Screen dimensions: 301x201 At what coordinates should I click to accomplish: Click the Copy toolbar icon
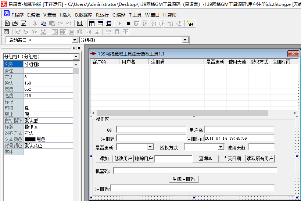coord(43,24)
